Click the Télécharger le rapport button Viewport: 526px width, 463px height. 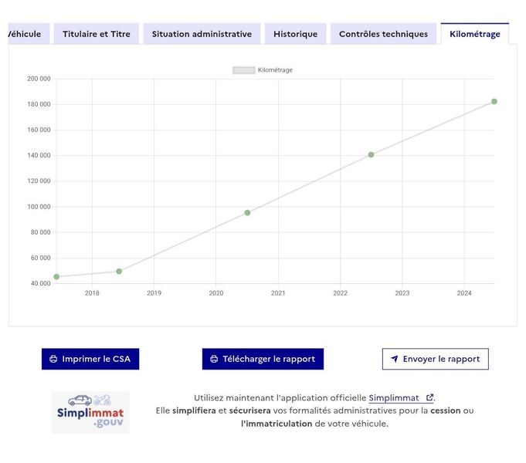[263, 359]
